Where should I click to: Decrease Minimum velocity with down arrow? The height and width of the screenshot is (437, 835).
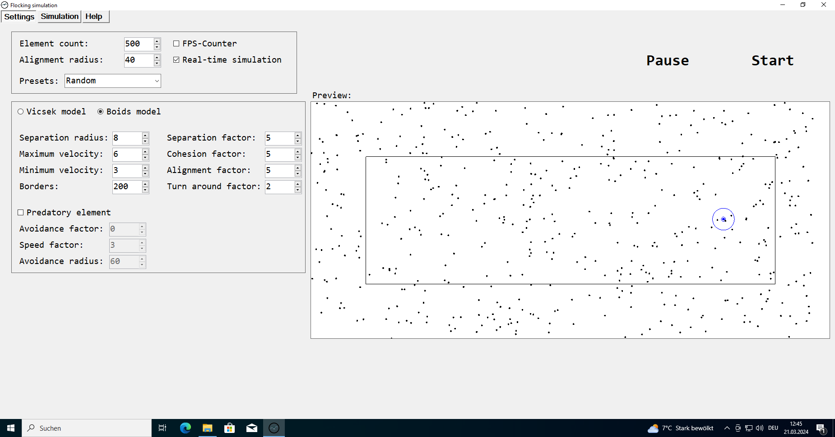(x=145, y=174)
